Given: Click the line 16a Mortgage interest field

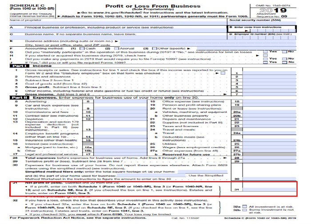Looking at the screenshot, I should (x=120, y=147).
